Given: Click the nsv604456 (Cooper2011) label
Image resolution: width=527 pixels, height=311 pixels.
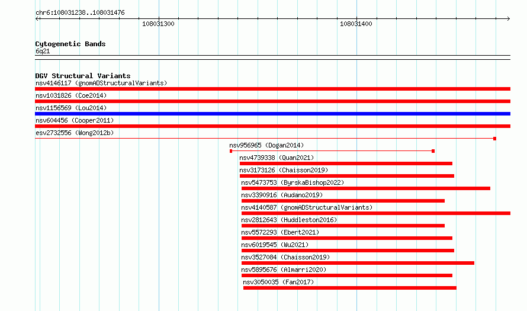Looking at the screenshot, I should [x=75, y=120].
